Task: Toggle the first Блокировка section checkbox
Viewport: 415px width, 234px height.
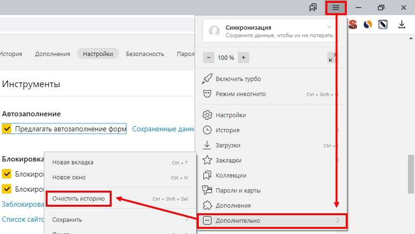Action: [x=7, y=174]
